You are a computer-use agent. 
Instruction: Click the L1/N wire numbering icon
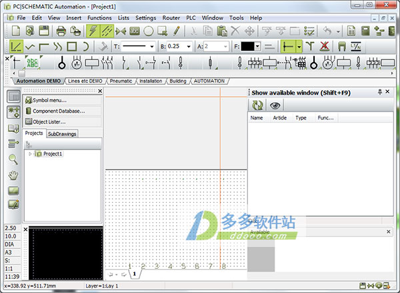pyautogui.click(x=355, y=47)
